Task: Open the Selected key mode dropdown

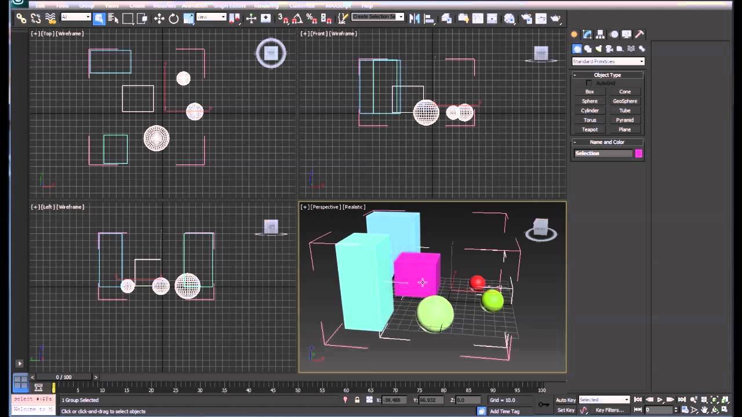Action: point(604,400)
